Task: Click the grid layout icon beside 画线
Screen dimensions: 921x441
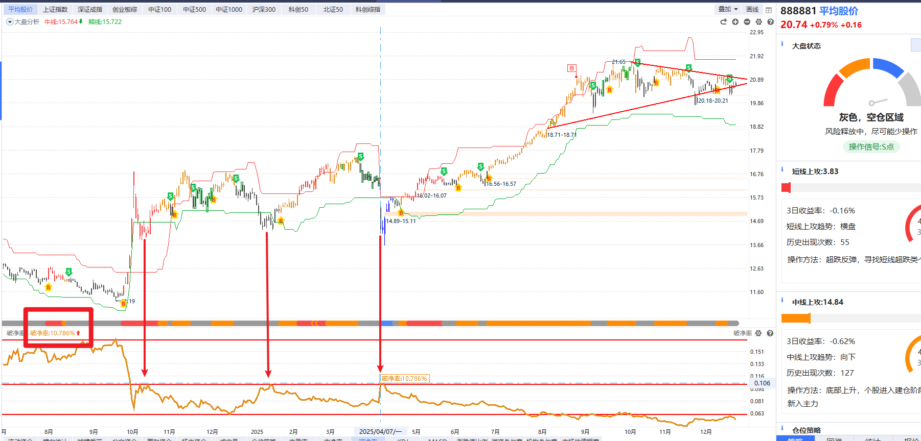Action: coord(769,10)
